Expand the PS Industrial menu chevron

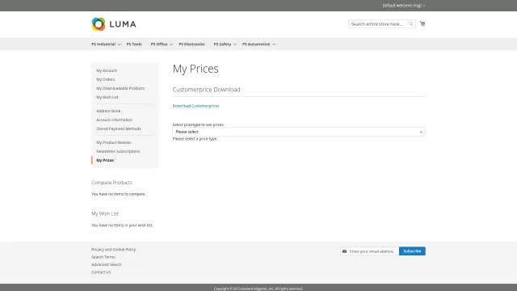(x=119, y=44)
